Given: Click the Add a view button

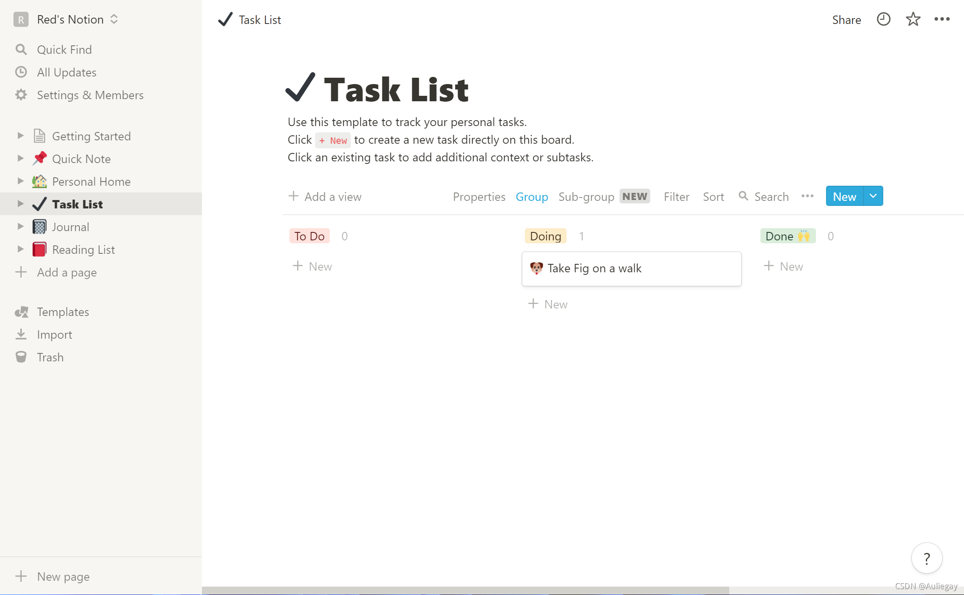Looking at the screenshot, I should [x=325, y=197].
